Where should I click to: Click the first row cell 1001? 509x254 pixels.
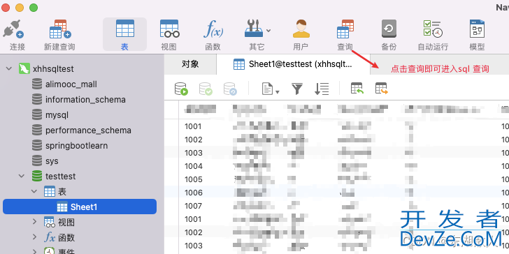point(193,126)
